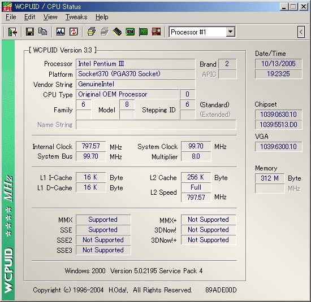The height and width of the screenshot is (302, 311).
Task: Open the Tweaks menu
Action: pyautogui.click(x=76, y=17)
